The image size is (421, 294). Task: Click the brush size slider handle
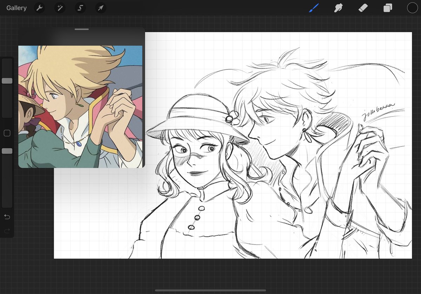pyautogui.click(x=7, y=81)
